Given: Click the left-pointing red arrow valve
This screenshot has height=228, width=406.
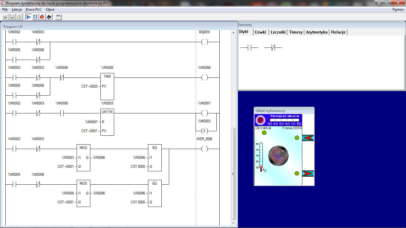Looking at the screenshot, I should point(308,138).
